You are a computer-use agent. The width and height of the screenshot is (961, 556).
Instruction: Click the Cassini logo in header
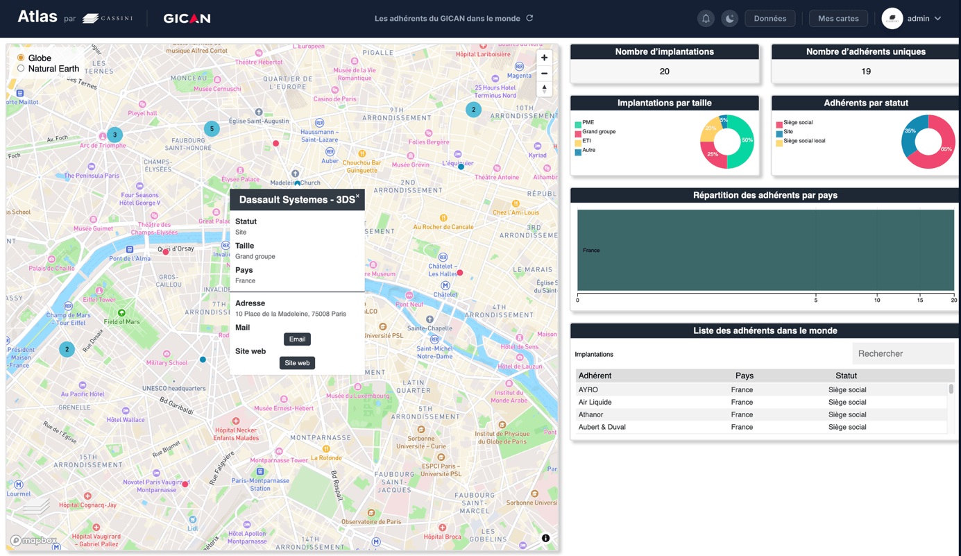pyautogui.click(x=108, y=18)
